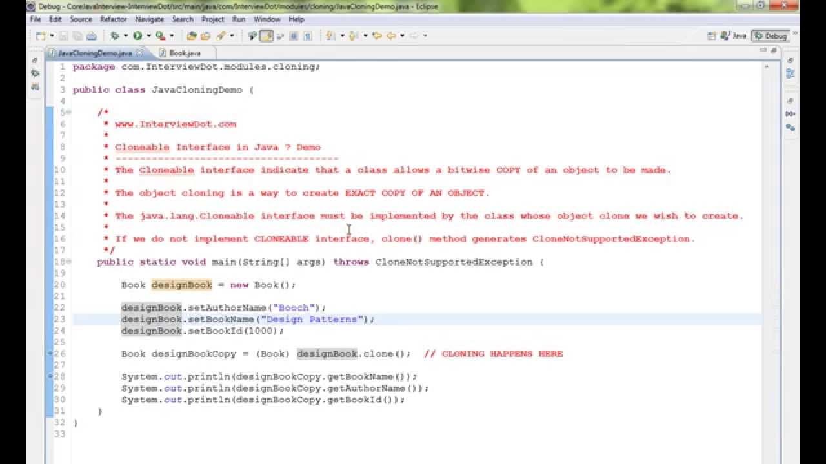Viewport: 826px width, 464px height.
Task: Open Breakpoints view icon in right trim
Action: [791, 128]
